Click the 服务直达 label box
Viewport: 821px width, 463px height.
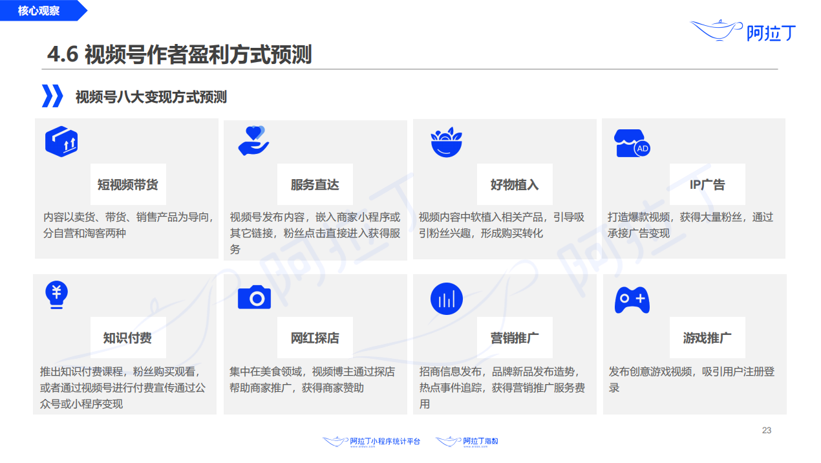315,184
